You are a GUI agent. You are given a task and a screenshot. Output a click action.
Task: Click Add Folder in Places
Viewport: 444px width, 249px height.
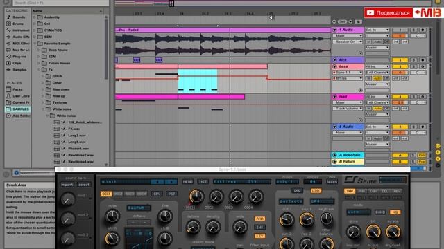[x=19, y=116]
